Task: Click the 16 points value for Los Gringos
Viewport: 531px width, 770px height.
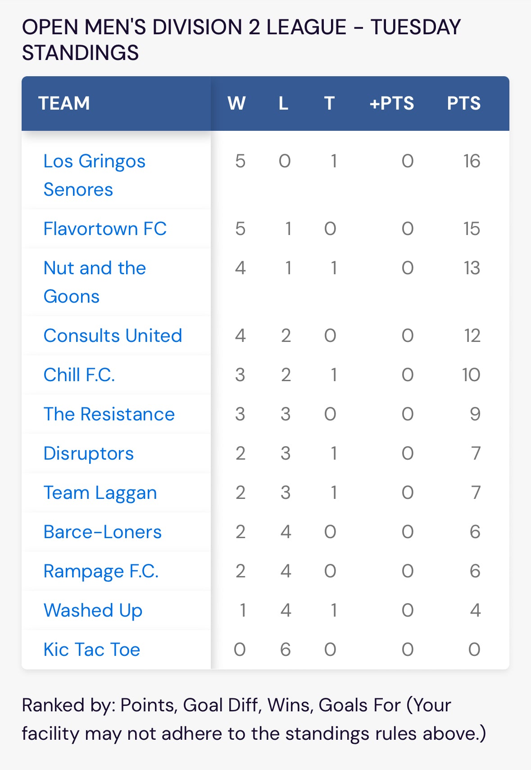Action: point(472,161)
